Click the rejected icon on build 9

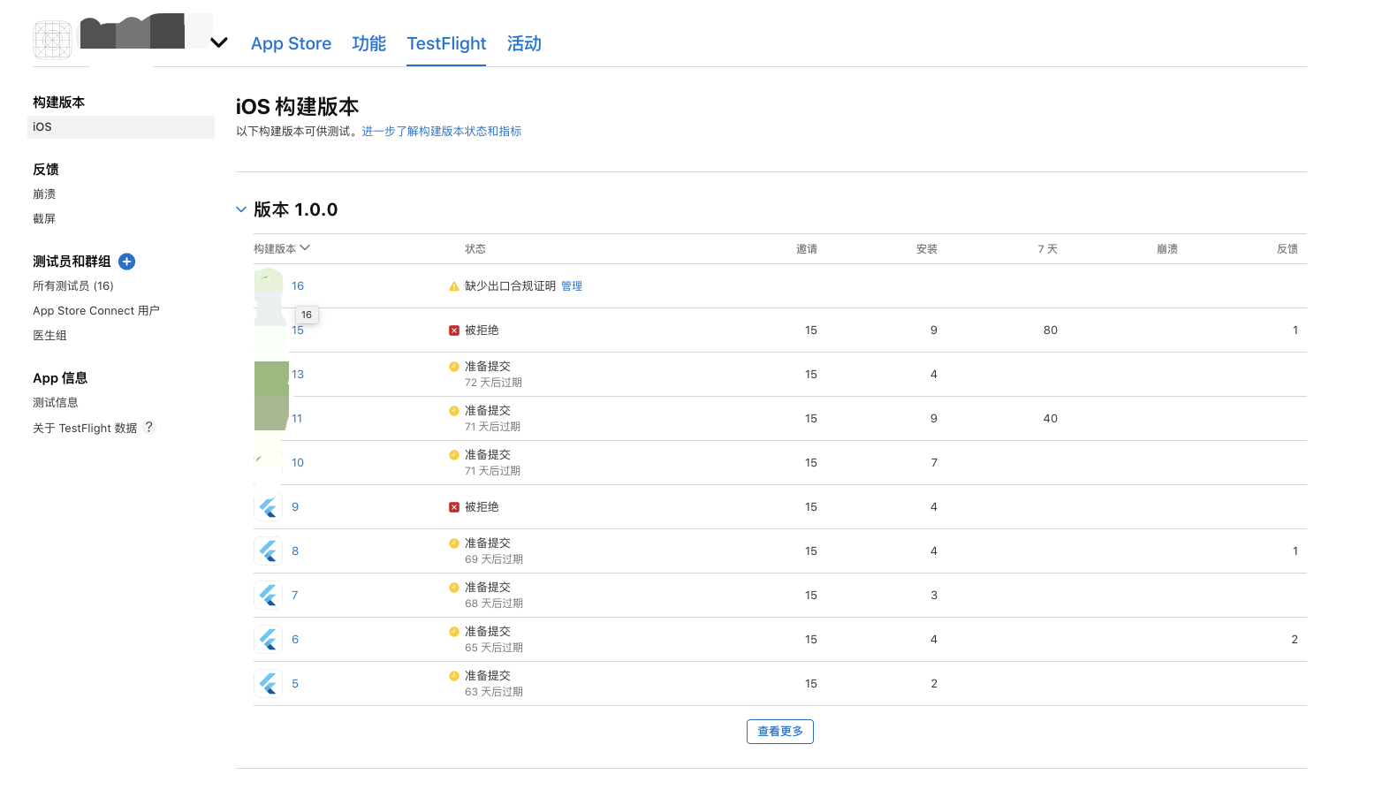pos(454,507)
